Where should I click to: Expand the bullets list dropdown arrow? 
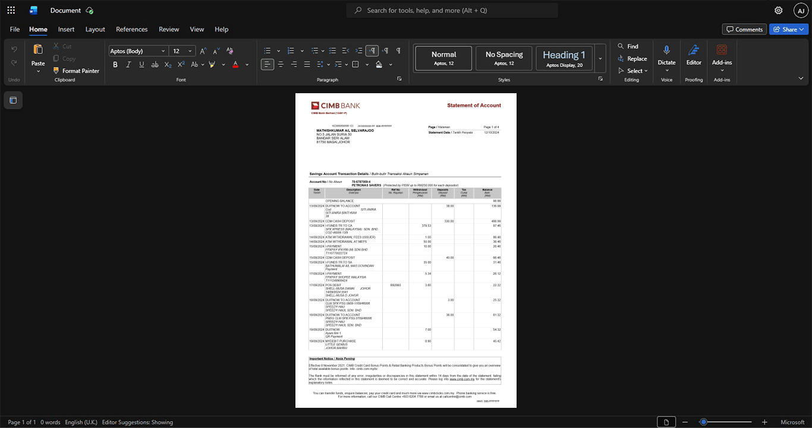pos(278,51)
